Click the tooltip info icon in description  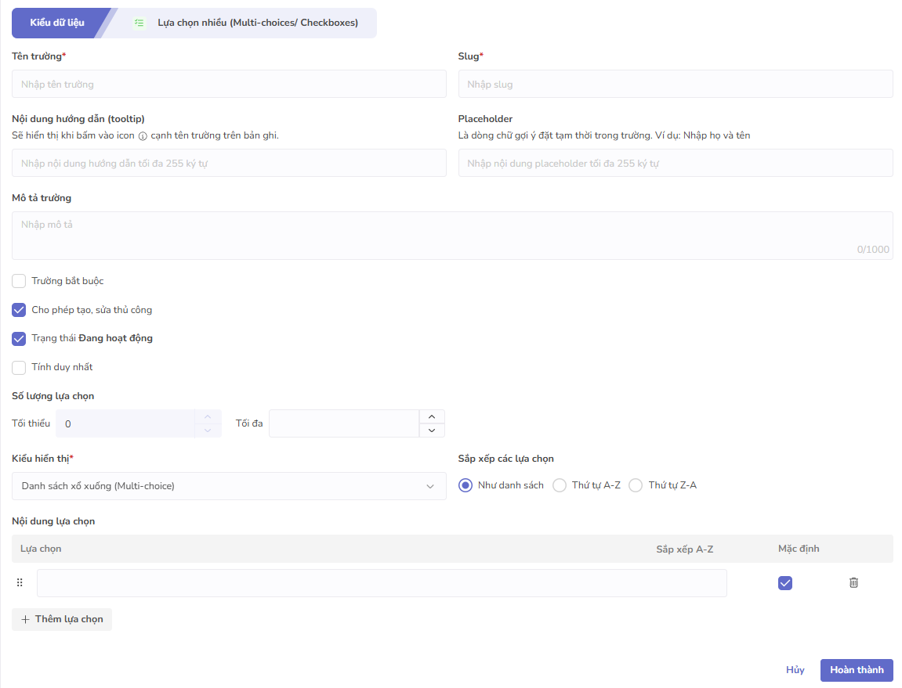click(x=143, y=135)
